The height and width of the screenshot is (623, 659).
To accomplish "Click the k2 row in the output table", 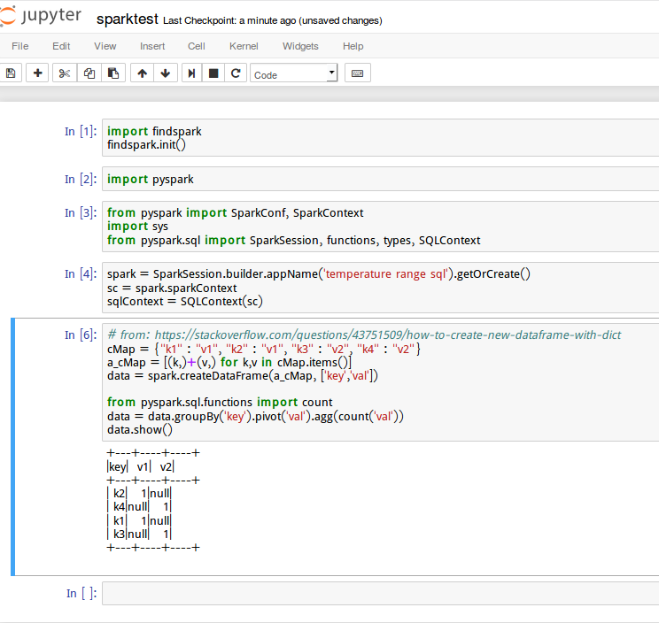I will click(139, 494).
